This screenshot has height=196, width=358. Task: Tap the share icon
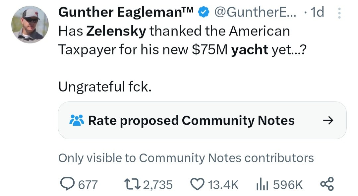[x=327, y=184]
